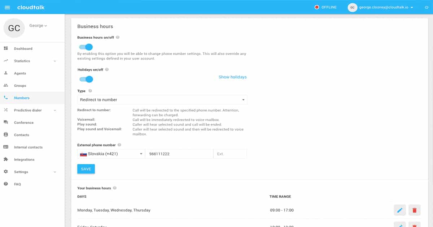Click help icon beside External phone number
The width and height of the screenshot is (433, 227).
[x=119, y=145]
